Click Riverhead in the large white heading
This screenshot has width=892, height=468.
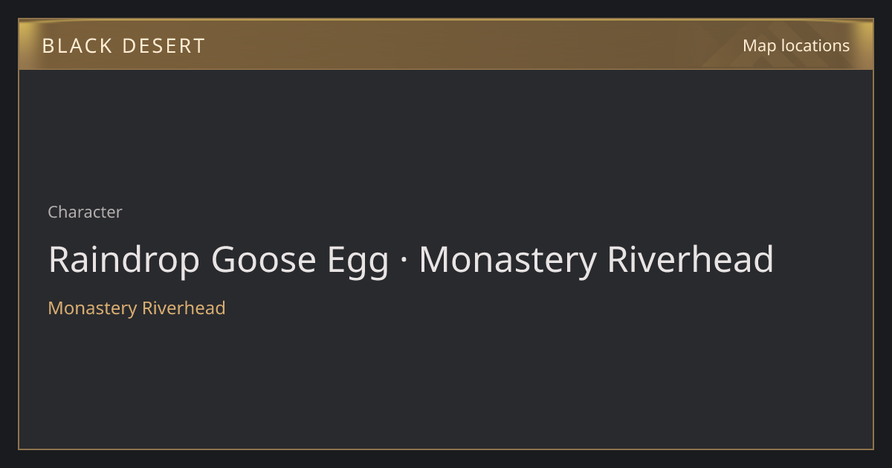click(x=691, y=261)
